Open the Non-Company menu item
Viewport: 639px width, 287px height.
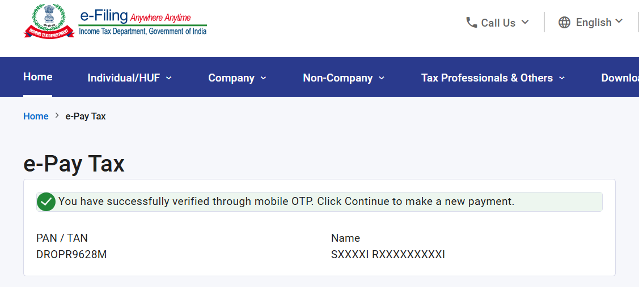click(338, 78)
